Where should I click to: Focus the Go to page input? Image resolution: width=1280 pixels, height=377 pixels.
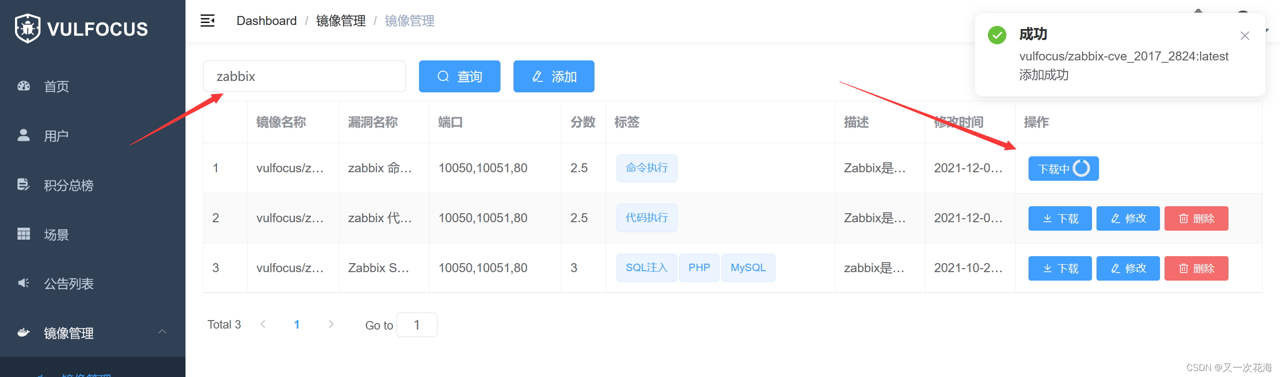[416, 325]
